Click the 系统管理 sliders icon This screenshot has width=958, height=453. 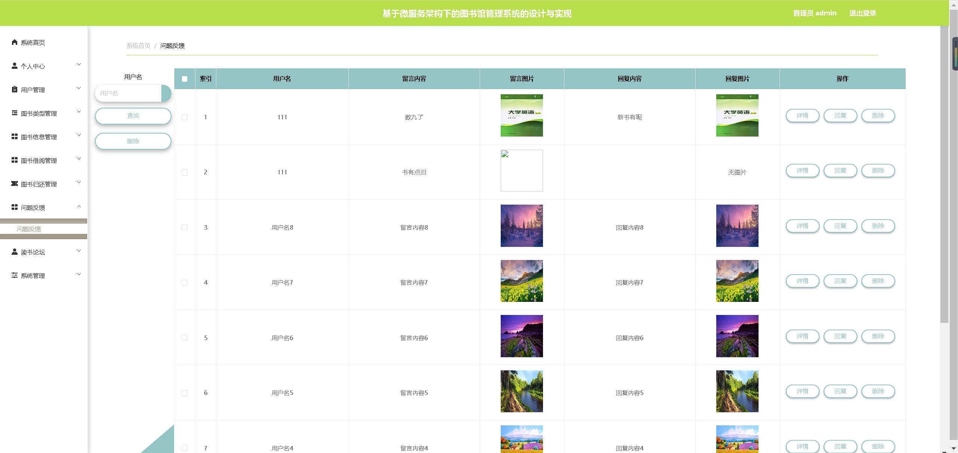point(14,275)
